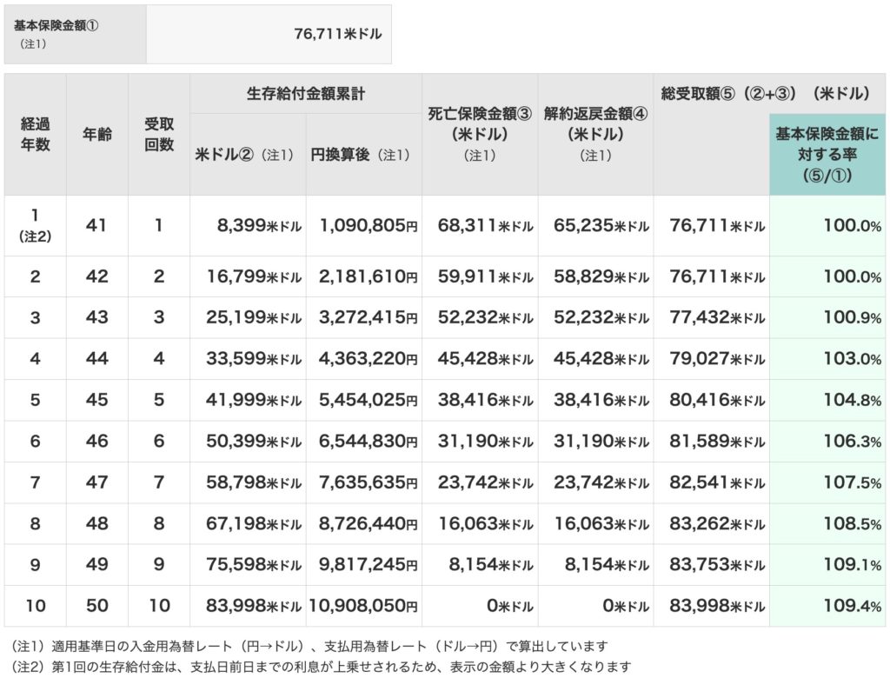890x678 pixels.
Task: Click the 受取回数 column header
Action: pos(158,135)
